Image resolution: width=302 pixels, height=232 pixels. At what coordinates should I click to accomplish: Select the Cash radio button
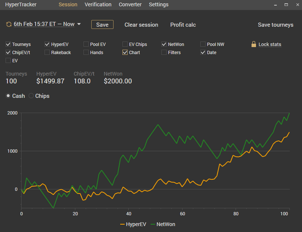[x=8, y=96]
